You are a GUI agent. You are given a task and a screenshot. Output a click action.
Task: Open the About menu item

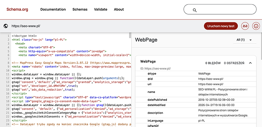tap(119, 9)
